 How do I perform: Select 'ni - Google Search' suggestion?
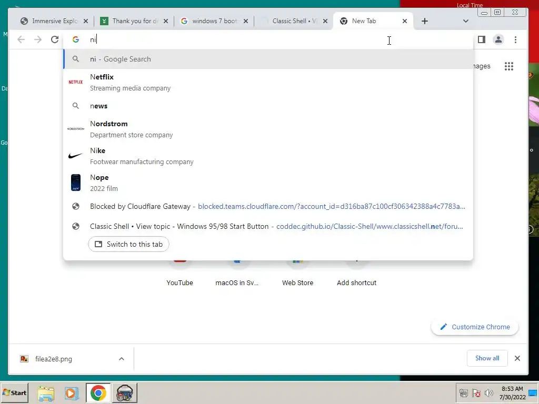point(268,59)
